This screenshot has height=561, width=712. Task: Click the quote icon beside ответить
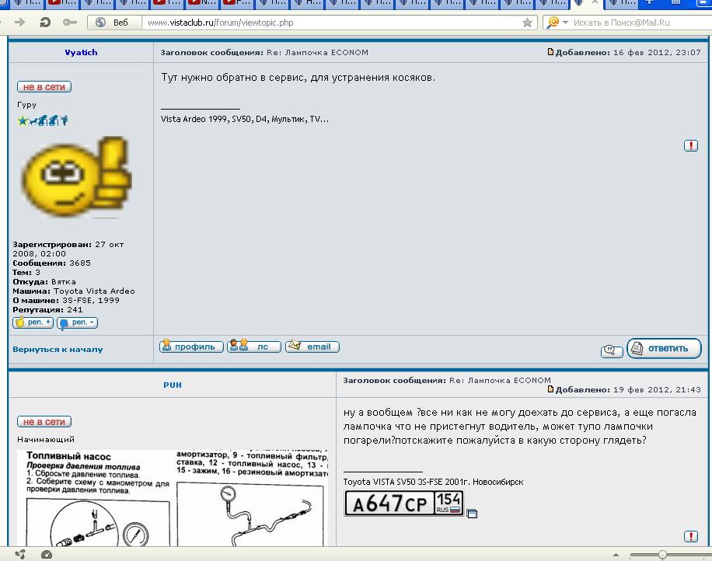612,351
